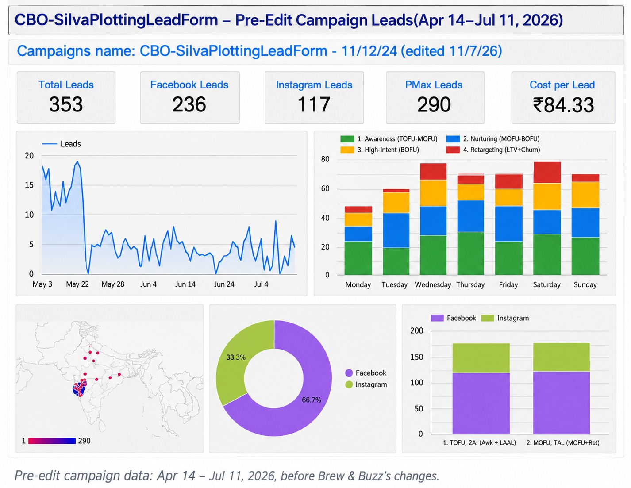This screenshot has height=488, width=631.
Task: Click the map color scale gradient
Action: 52,441
